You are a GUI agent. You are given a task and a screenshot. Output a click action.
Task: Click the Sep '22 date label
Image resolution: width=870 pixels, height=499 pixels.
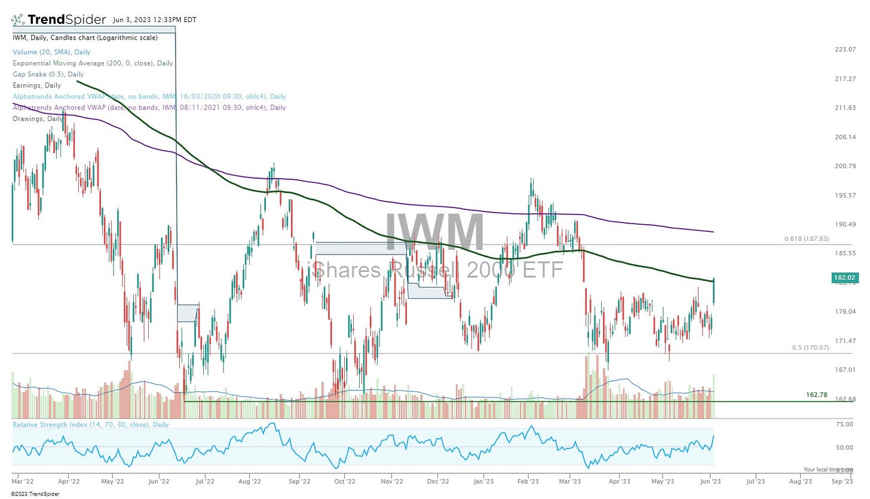299,480
